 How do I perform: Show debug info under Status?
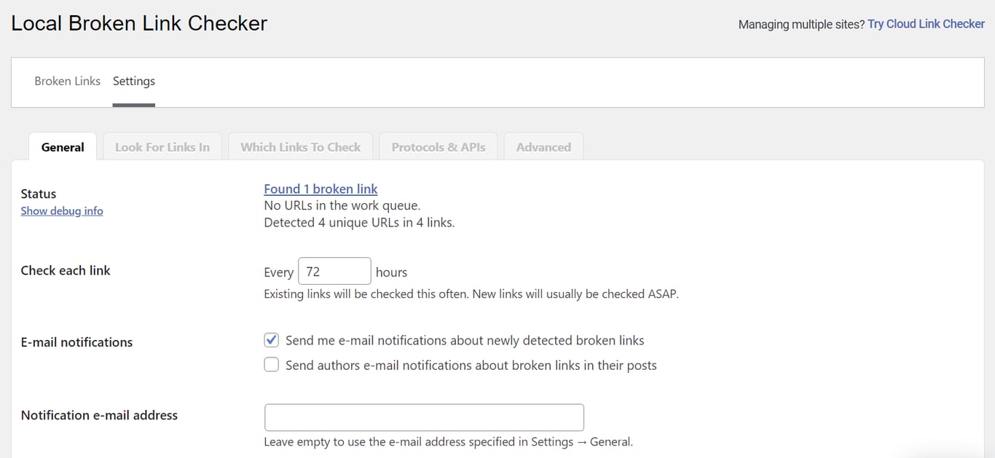62,210
